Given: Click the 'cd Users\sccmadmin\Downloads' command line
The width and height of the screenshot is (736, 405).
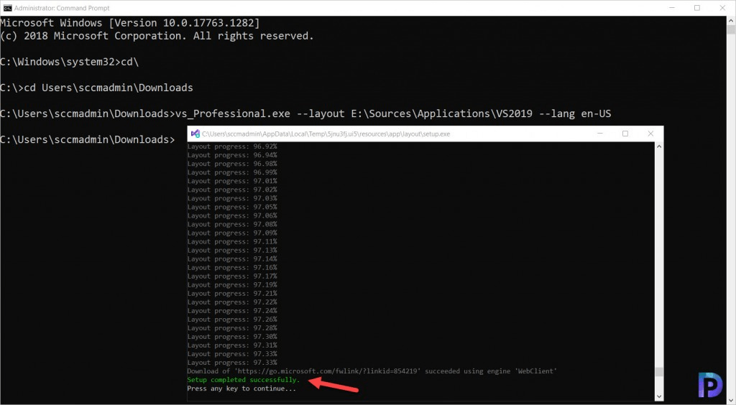Looking at the screenshot, I should click(x=96, y=88).
